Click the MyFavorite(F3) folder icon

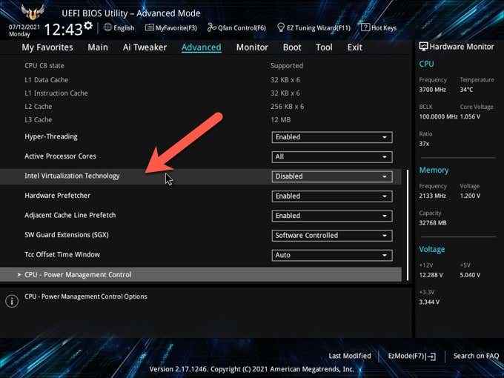coord(150,27)
